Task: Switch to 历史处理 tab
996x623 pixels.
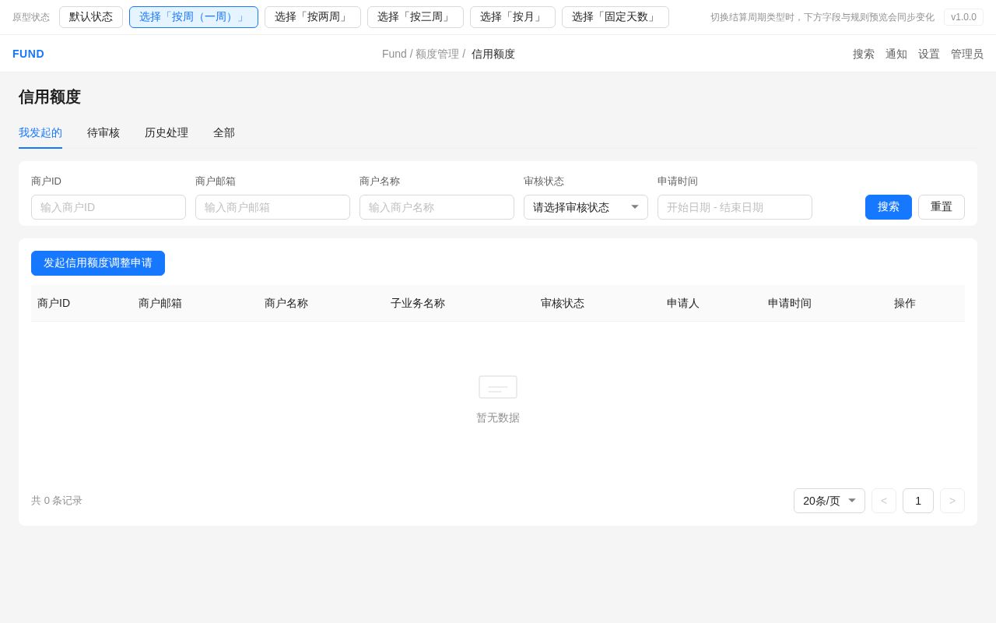Action: click(x=167, y=133)
